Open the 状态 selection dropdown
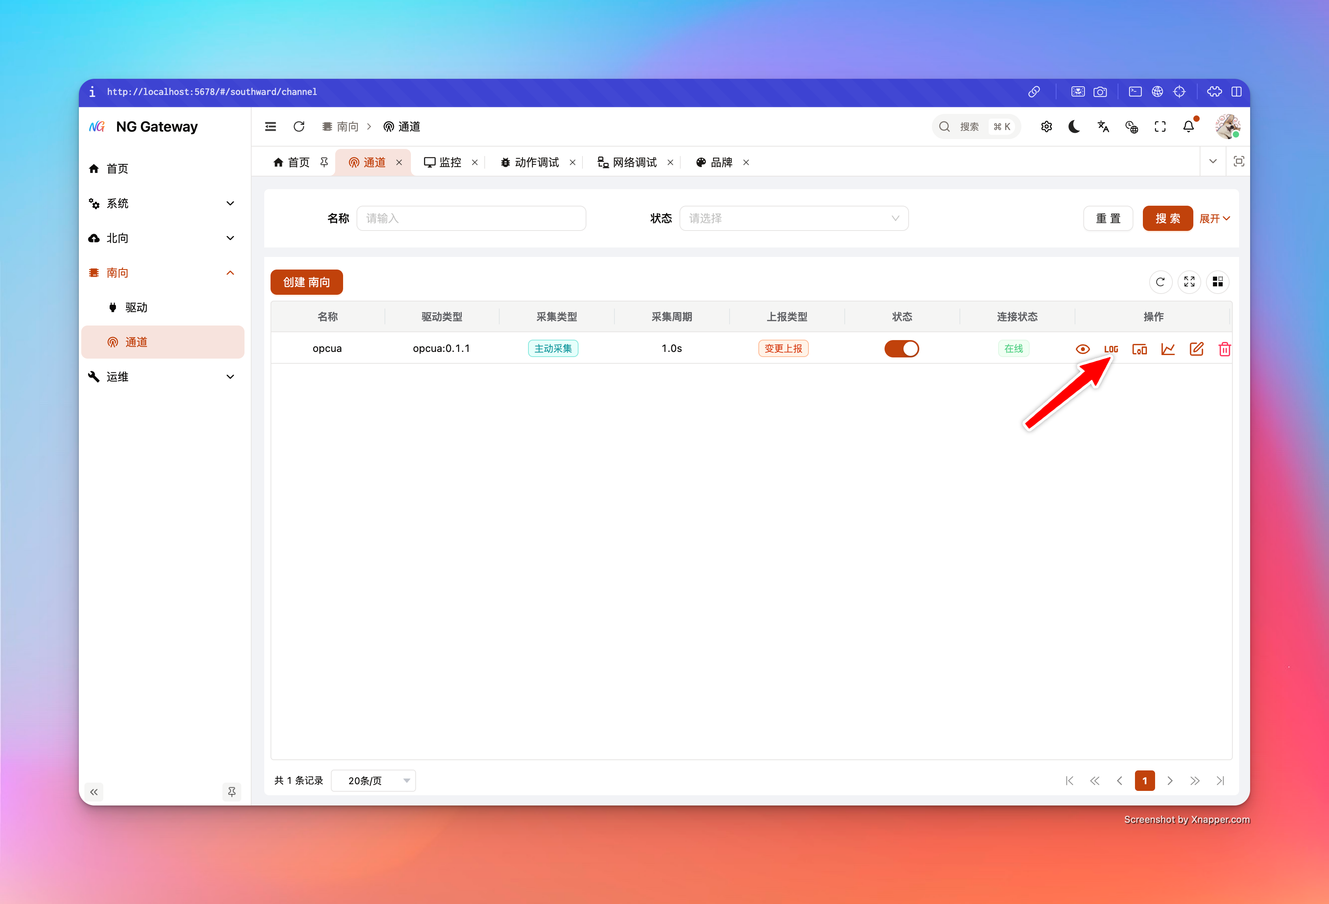 [794, 218]
